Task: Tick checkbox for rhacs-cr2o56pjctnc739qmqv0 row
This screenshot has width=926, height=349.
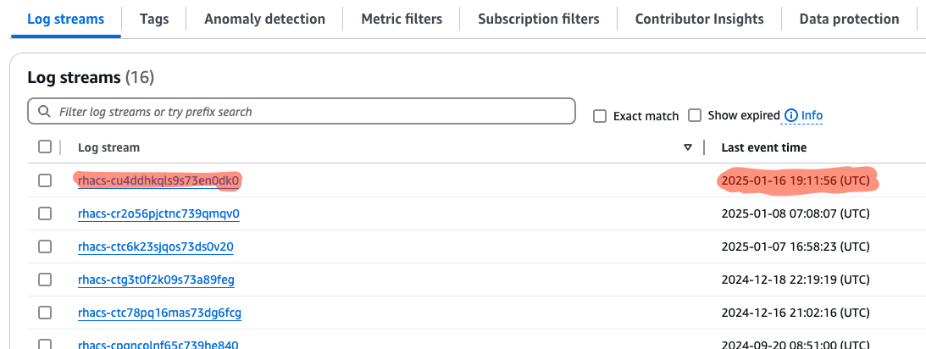Action: (45, 213)
